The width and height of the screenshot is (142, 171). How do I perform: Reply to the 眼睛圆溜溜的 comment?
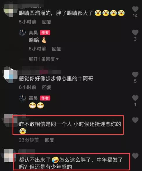click(47, 22)
